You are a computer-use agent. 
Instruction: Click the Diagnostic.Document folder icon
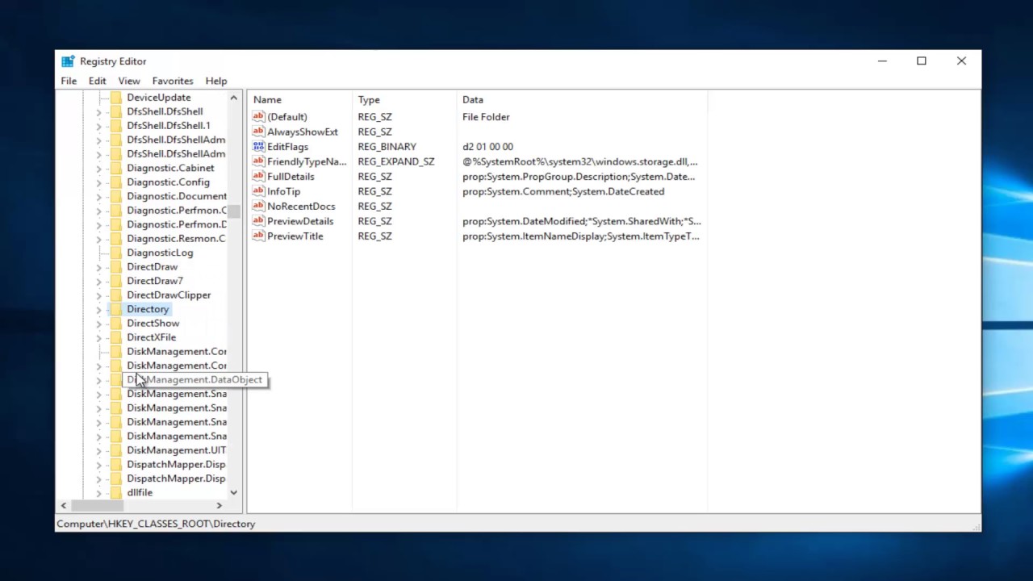point(115,196)
